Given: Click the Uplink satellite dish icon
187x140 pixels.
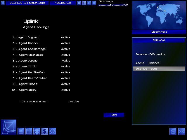Looking at the screenshot, I should tap(8, 127).
